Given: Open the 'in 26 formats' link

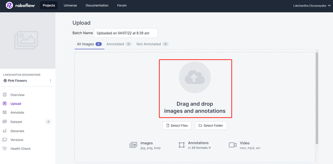Looking at the screenshot, I should tap(199, 148).
